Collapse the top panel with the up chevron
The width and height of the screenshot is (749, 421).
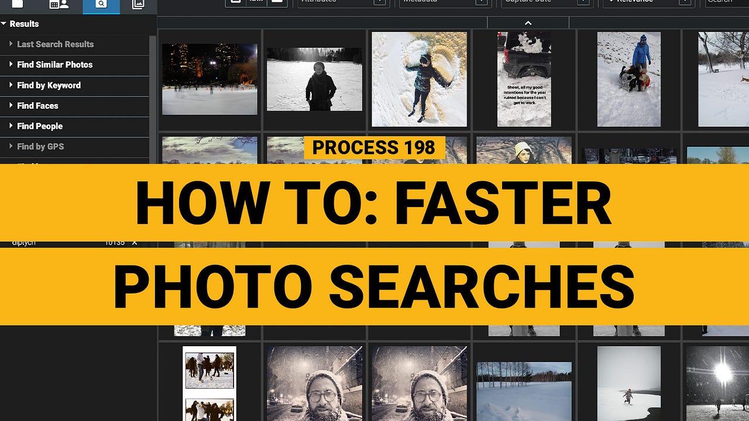coord(528,23)
